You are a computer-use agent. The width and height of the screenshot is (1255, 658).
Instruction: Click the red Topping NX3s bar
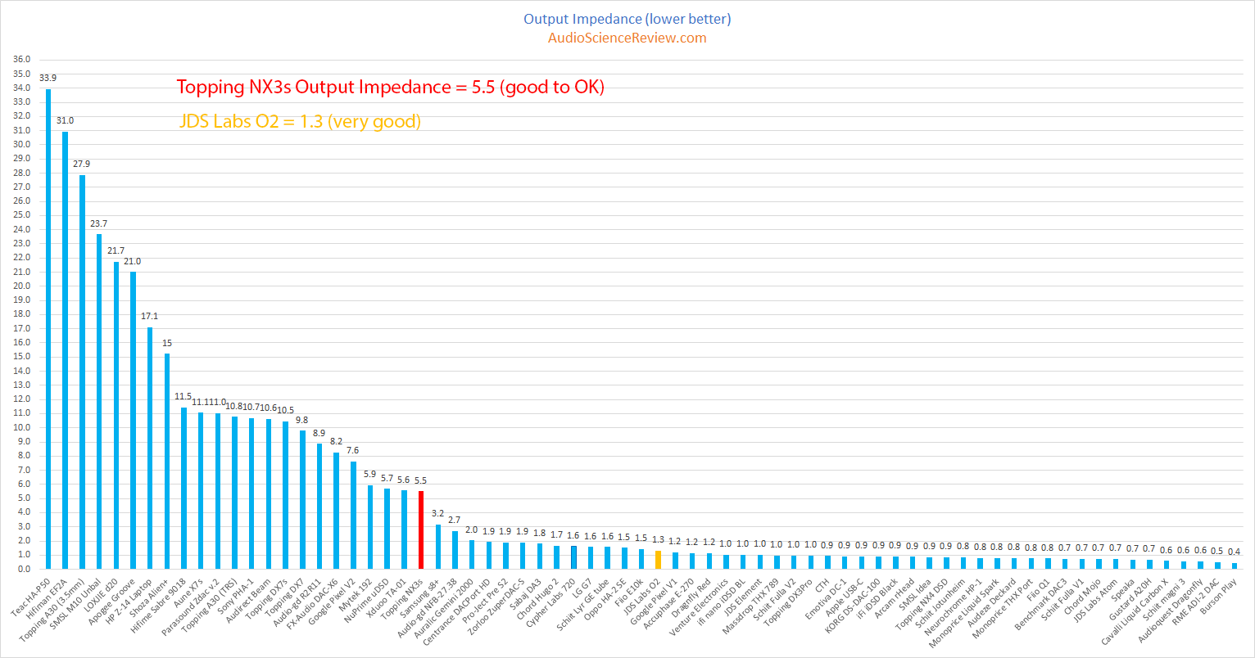click(421, 530)
